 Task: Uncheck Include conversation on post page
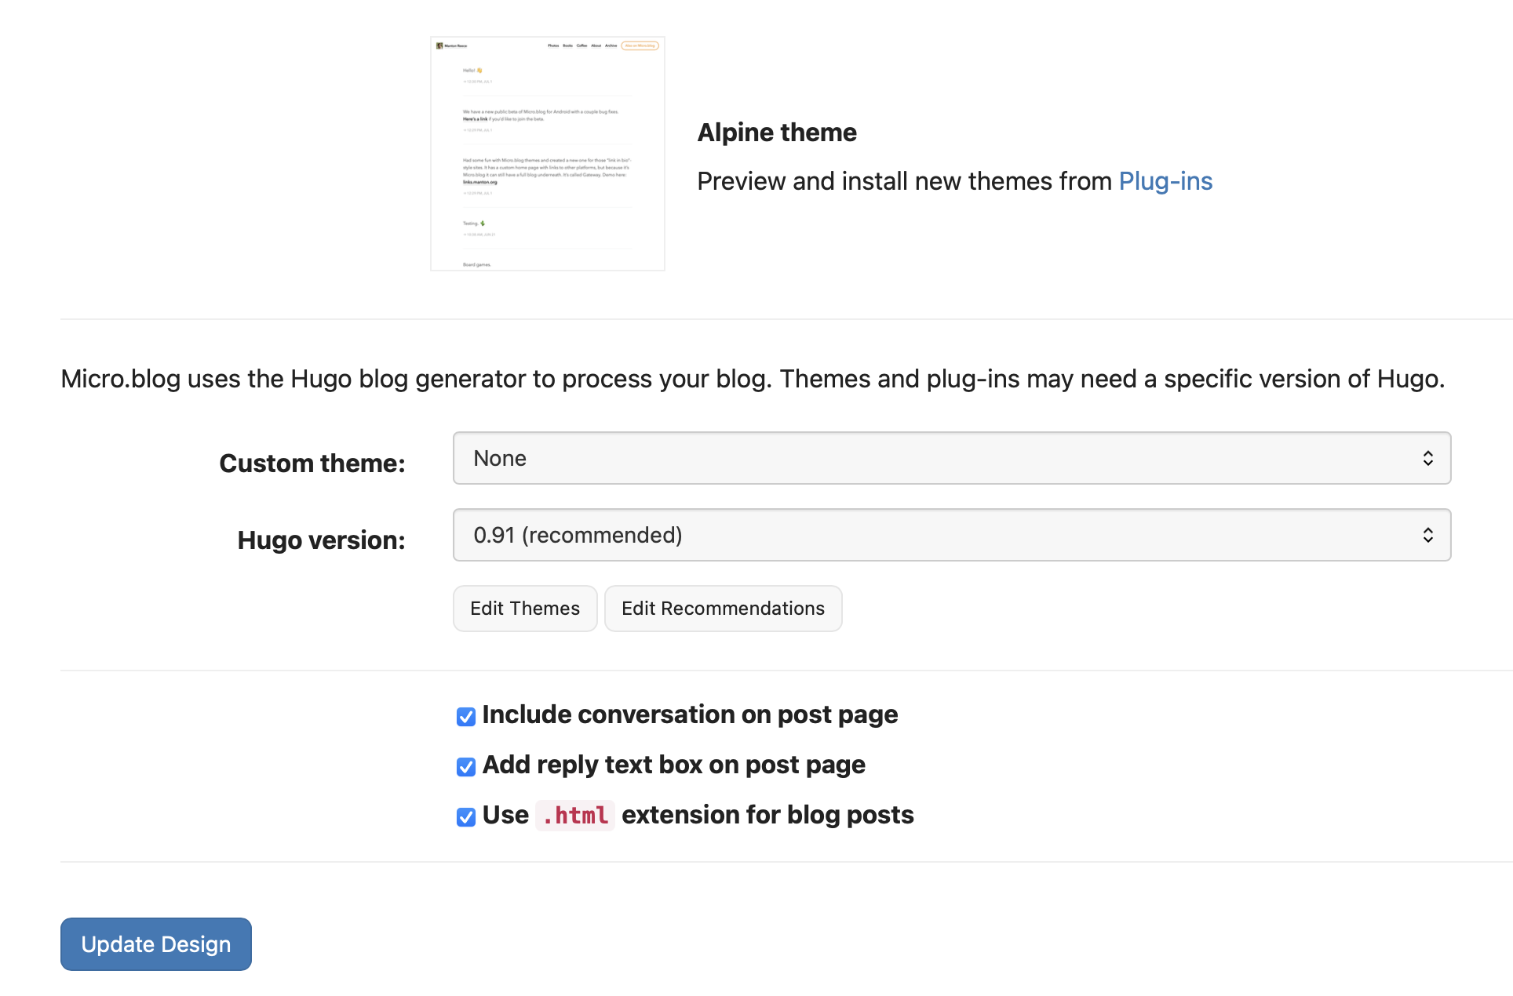pos(466,717)
